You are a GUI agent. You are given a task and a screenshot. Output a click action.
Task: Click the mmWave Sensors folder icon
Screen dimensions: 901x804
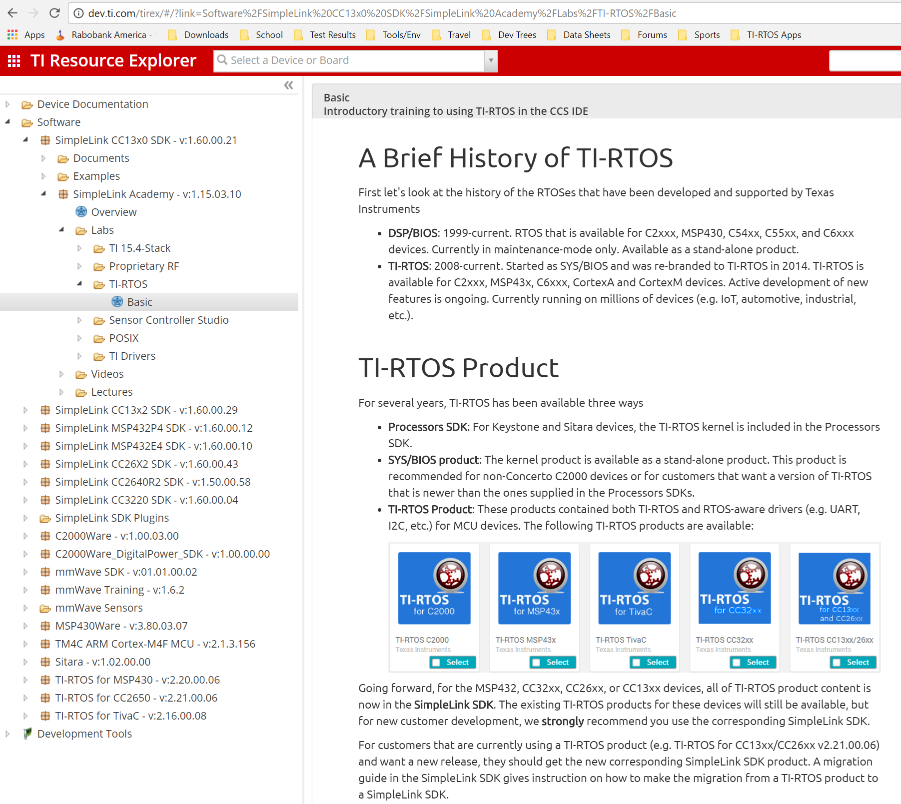pyautogui.click(x=45, y=608)
